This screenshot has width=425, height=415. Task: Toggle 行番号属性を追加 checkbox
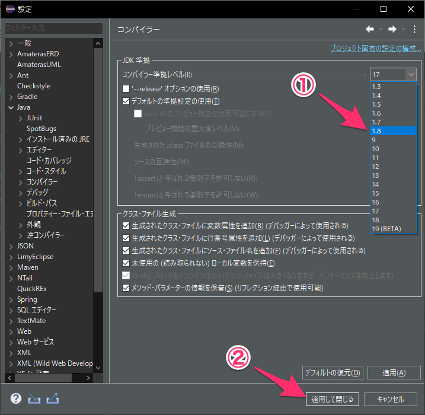click(126, 238)
